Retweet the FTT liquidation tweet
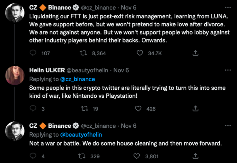 coord(83,53)
